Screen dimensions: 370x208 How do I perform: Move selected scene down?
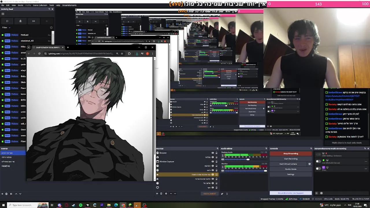(20, 194)
